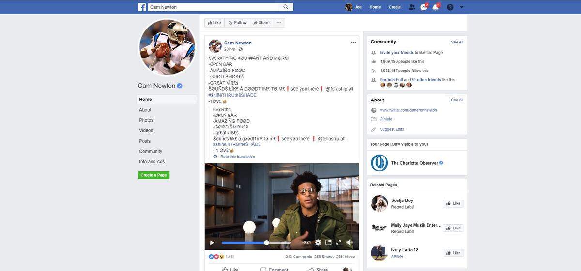Open the notifications bell icon
581x271 pixels.
coord(435,7)
